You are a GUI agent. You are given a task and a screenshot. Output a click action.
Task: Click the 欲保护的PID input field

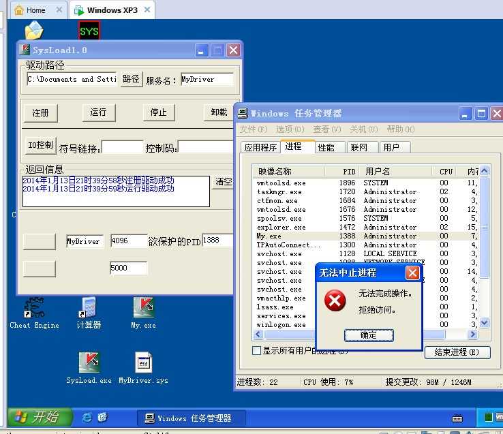click(x=217, y=241)
